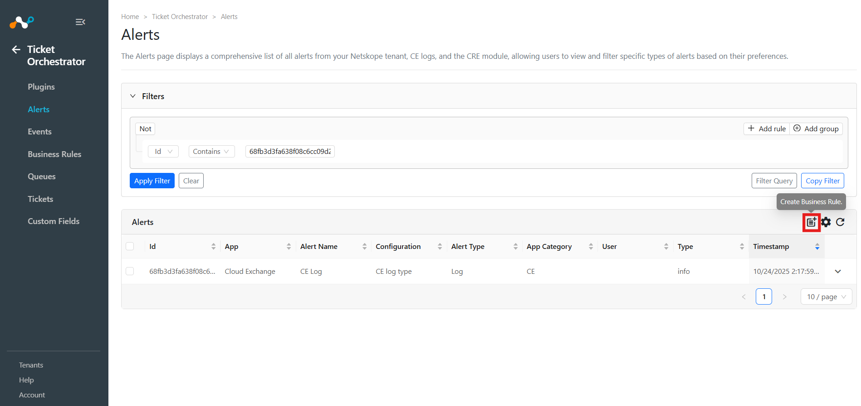The height and width of the screenshot is (406, 861).
Task: Select page 1 in pagination
Action: point(764,297)
